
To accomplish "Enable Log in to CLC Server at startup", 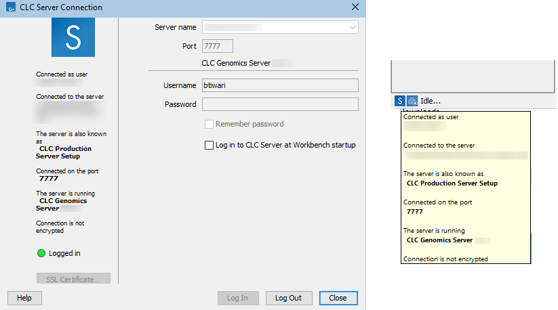I will click(x=209, y=145).
